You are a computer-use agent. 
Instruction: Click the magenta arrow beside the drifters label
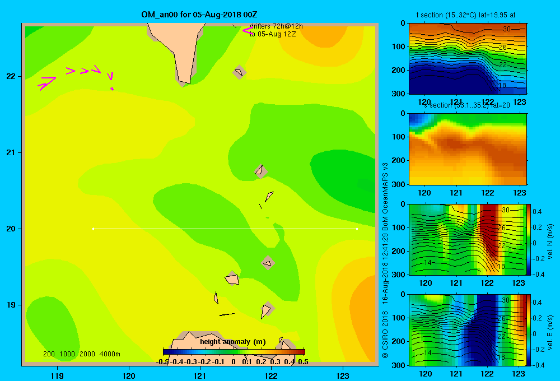point(248,30)
